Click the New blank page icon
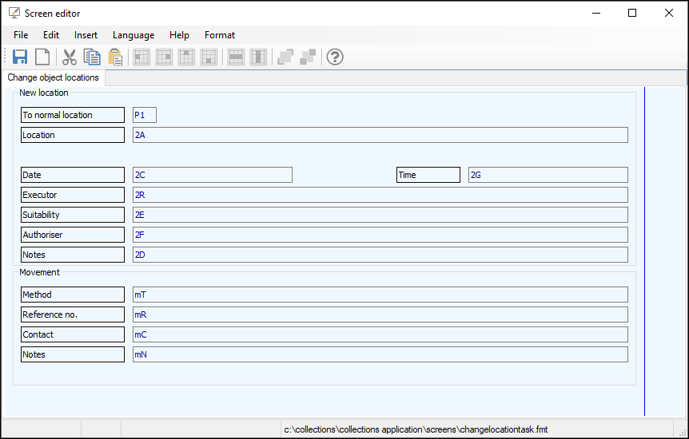Image resolution: width=689 pixels, height=439 pixels. point(42,57)
